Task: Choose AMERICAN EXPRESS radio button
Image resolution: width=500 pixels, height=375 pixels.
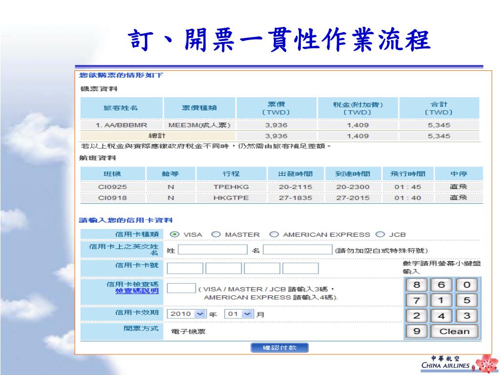Action: click(274, 234)
